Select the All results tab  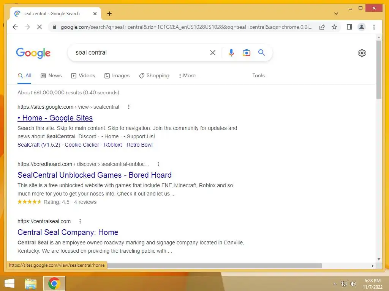coord(24,76)
